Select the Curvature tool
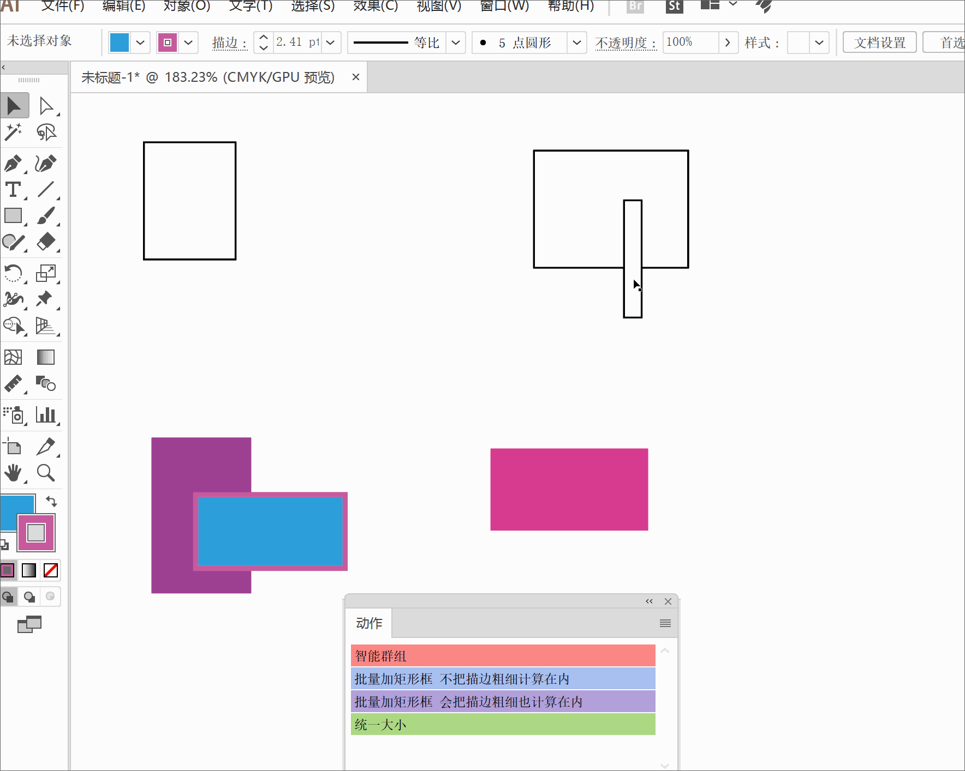Viewport: 965px width, 771px height. pyautogui.click(x=46, y=163)
